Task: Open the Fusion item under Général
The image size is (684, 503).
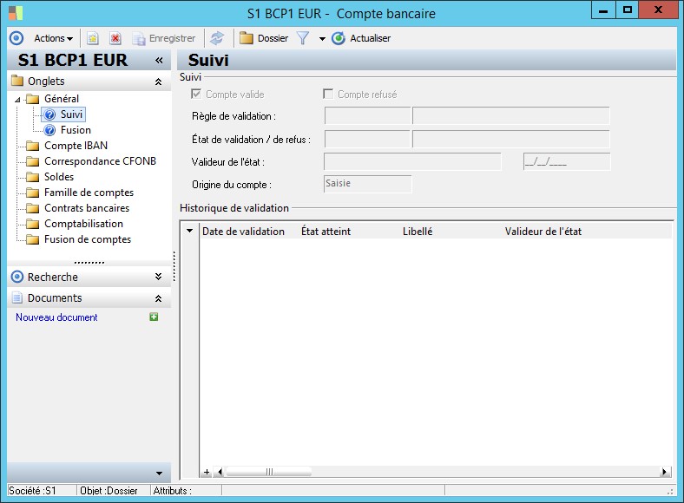Action: 76,130
